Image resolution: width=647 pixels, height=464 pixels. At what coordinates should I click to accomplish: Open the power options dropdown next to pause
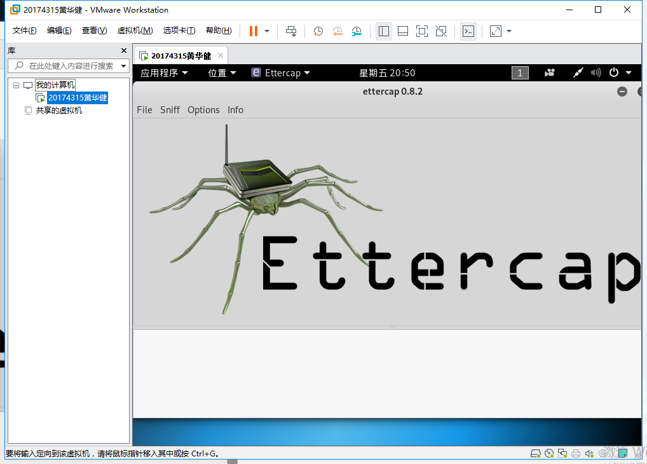267,31
